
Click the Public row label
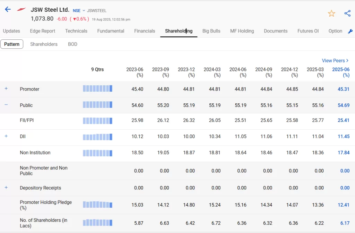point(26,105)
